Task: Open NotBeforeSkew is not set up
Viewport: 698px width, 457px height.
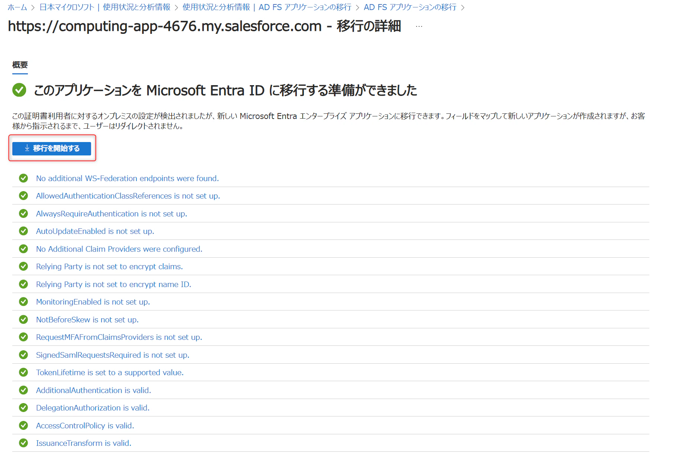Action: (87, 320)
